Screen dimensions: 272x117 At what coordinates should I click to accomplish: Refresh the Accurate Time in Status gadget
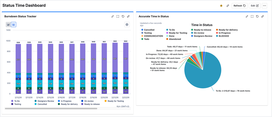[x=257, y=17]
